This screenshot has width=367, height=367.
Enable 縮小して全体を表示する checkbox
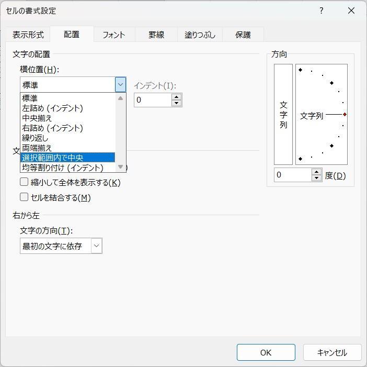(x=24, y=182)
